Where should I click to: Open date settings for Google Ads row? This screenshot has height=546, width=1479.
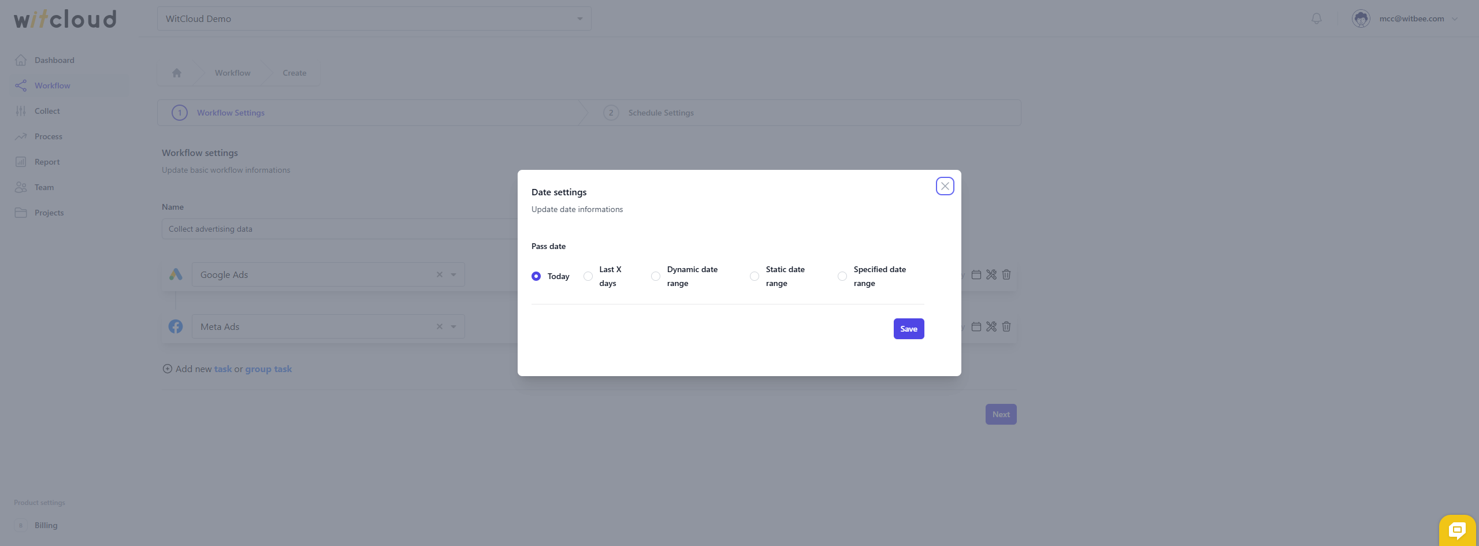click(976, 274)
